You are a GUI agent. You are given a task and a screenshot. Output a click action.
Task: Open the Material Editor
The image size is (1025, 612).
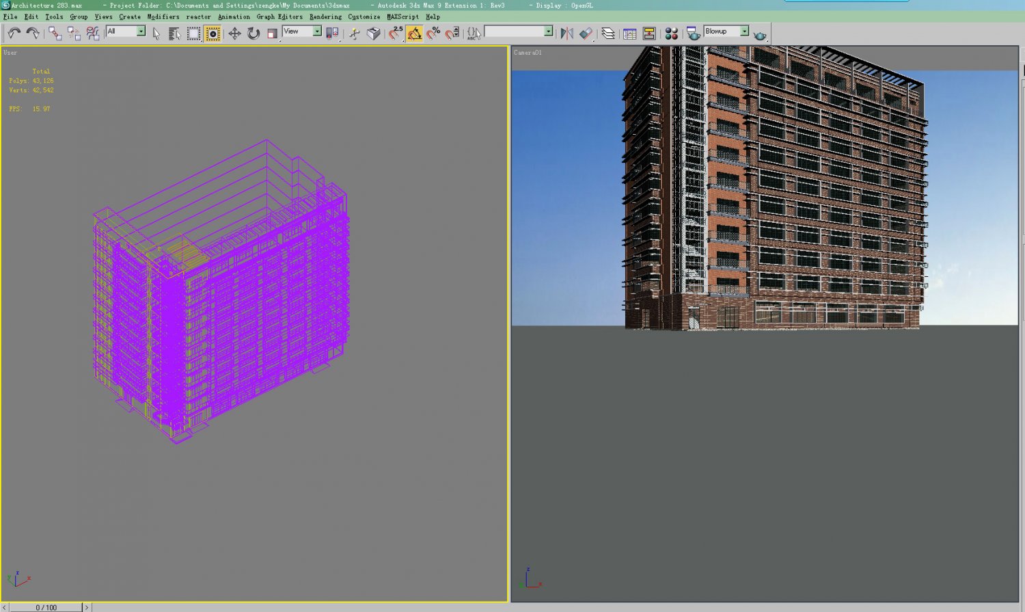[671, 32]
